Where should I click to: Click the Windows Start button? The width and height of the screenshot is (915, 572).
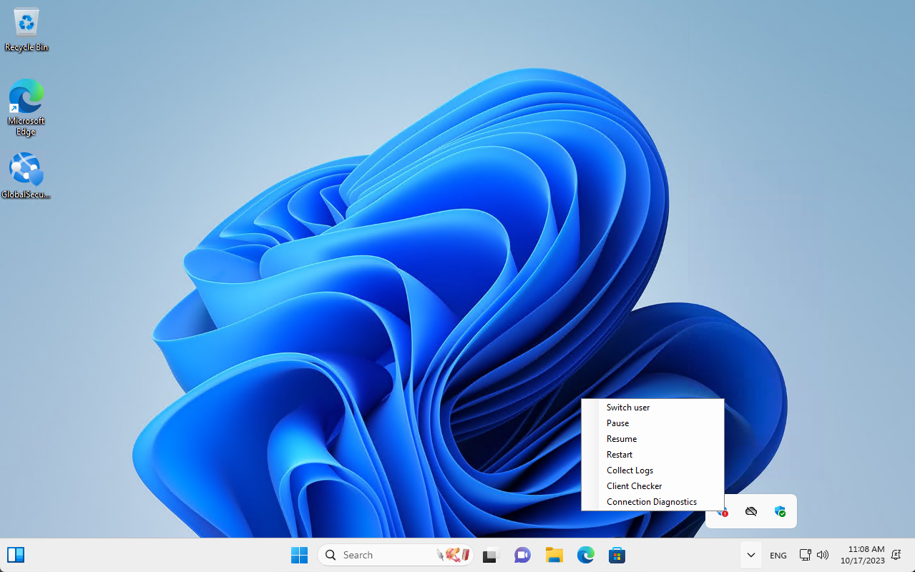299,555
